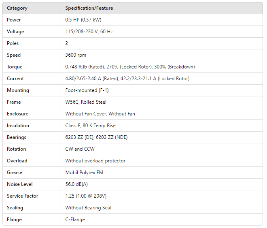
Task: Select the Current row label
Action: pos(15,79)
